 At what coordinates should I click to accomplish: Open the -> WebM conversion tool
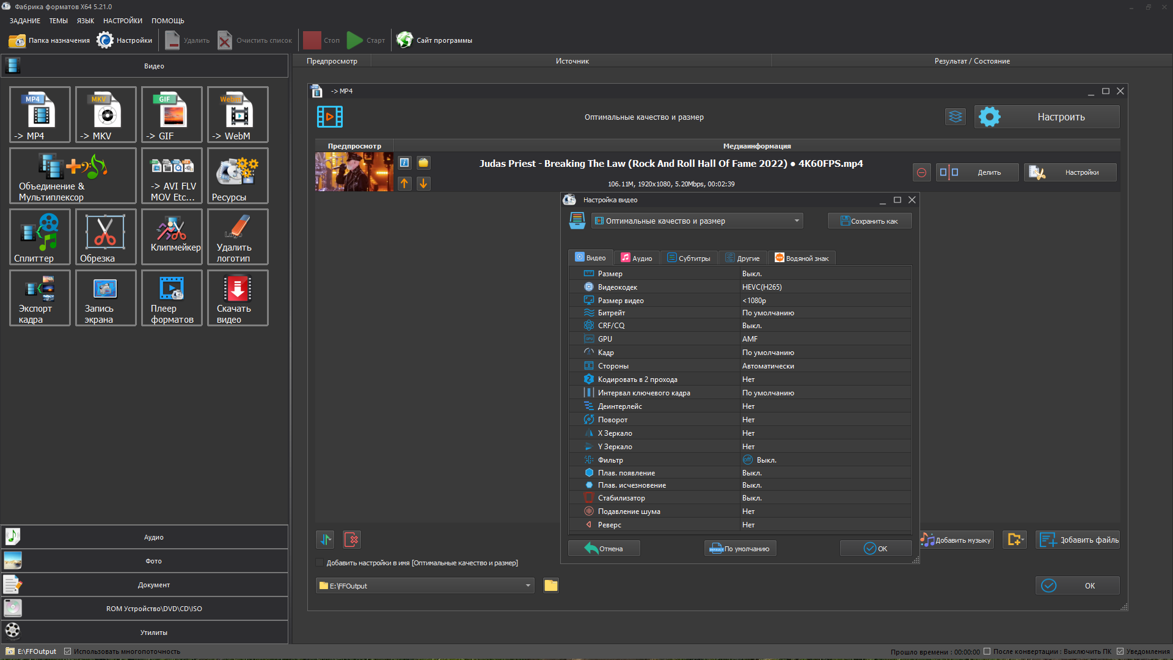(238, 115)
